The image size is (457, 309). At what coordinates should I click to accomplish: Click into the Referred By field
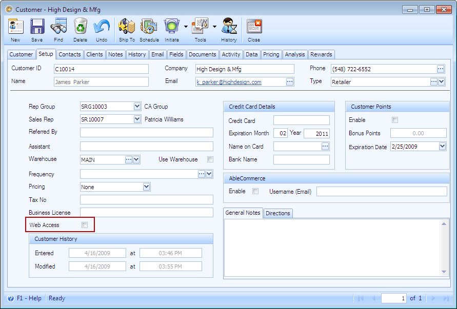(x=147, y=132)
